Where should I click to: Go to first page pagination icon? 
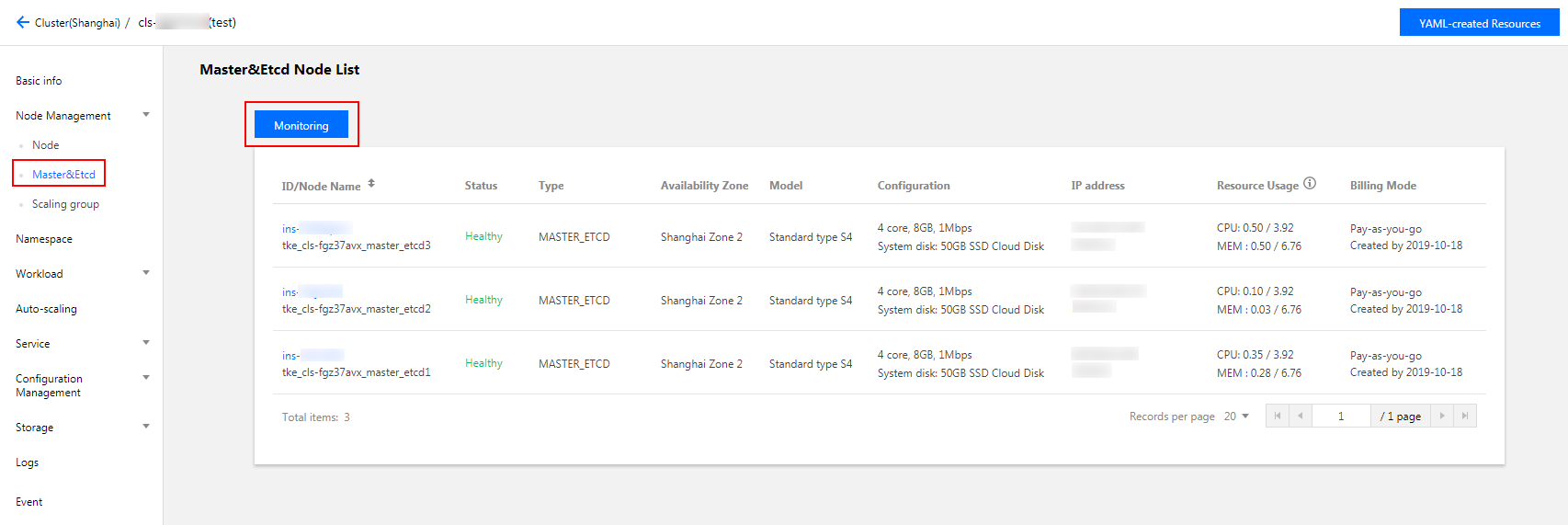click(1278, 417)
